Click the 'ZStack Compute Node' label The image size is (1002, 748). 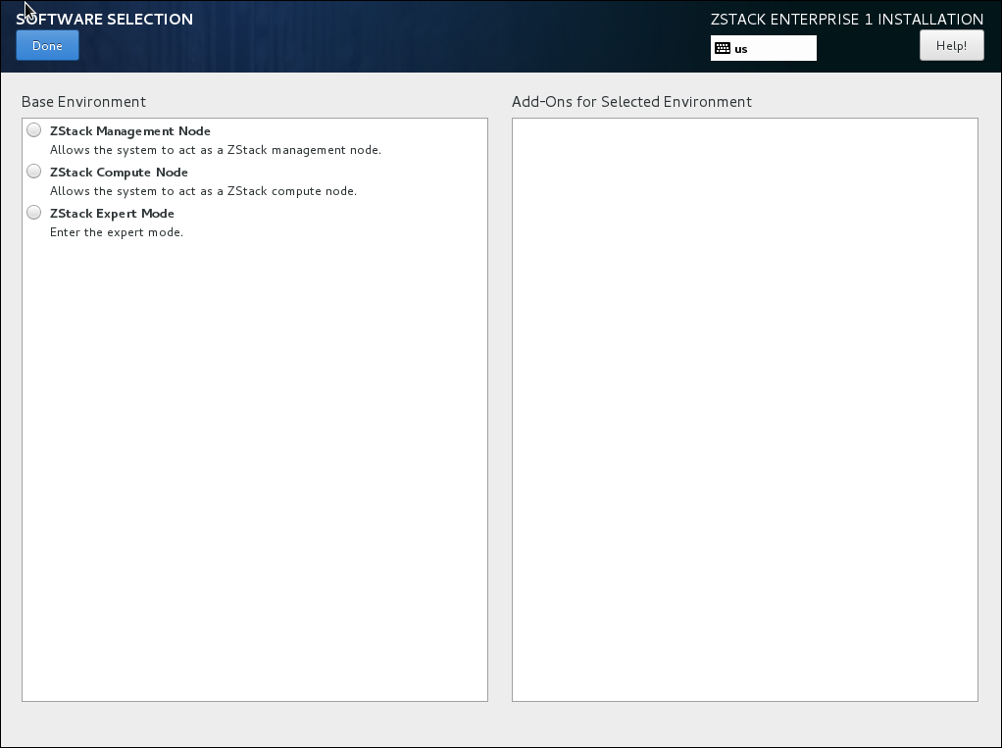[x=119, y=173]
